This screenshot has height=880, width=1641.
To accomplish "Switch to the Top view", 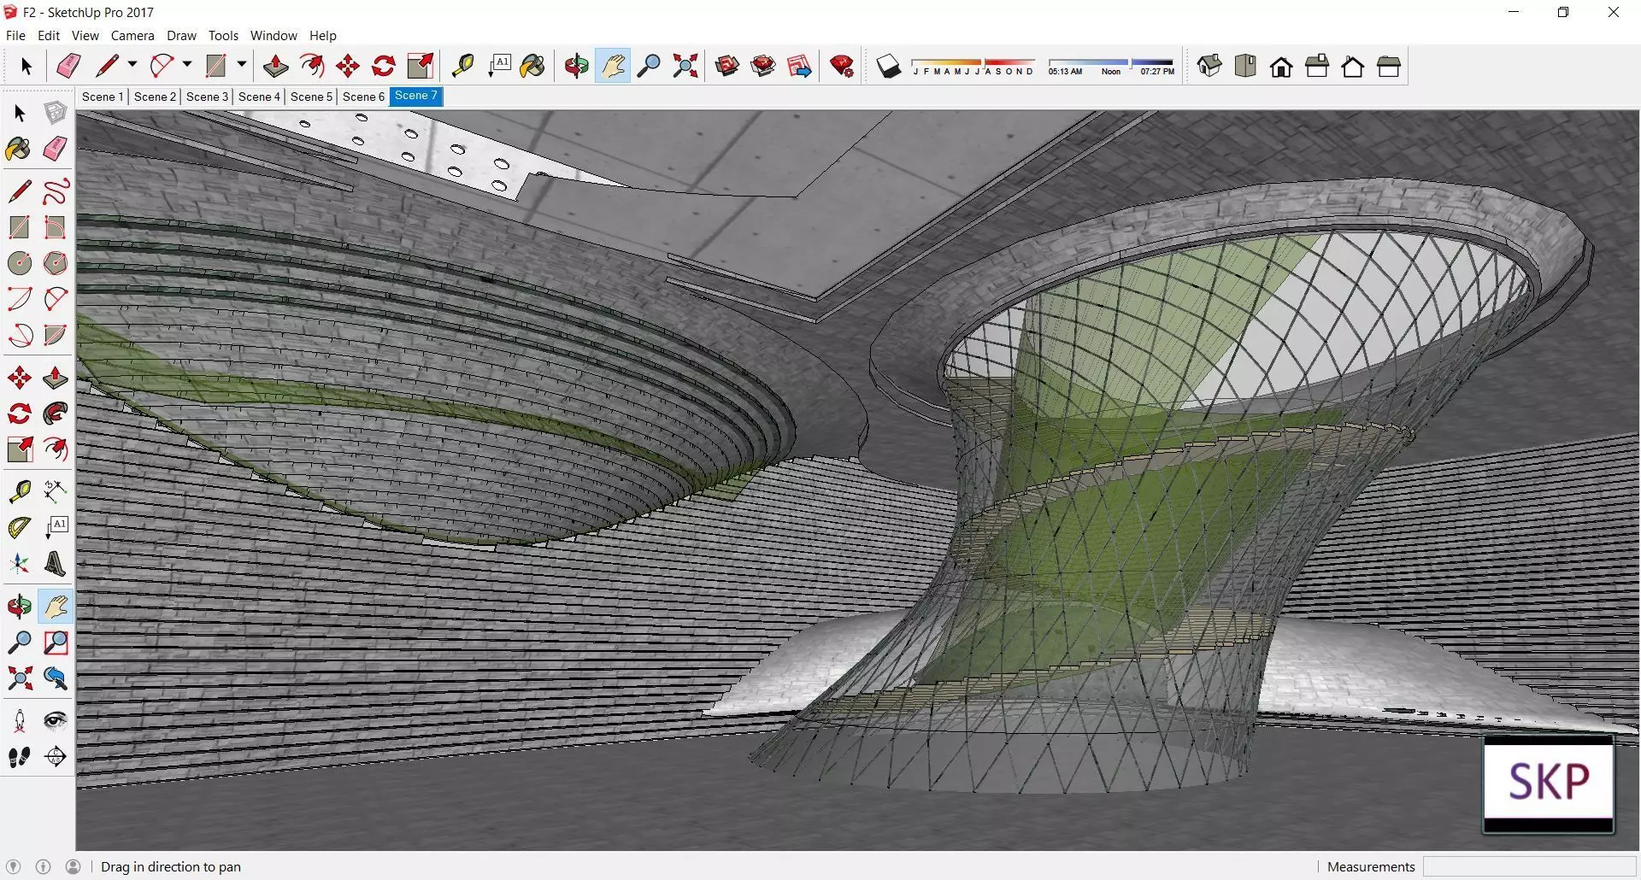I will coord(1245,66).
